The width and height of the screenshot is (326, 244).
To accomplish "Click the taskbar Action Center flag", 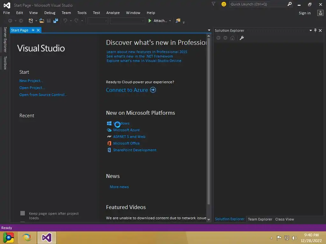I will 279,238.
